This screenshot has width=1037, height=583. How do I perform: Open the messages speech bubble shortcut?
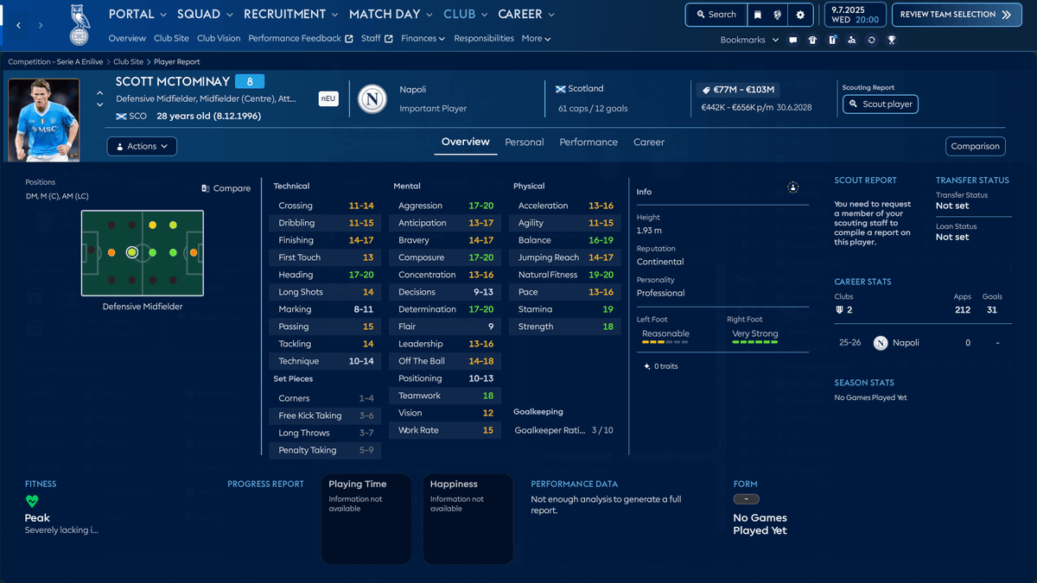point(793,40)
